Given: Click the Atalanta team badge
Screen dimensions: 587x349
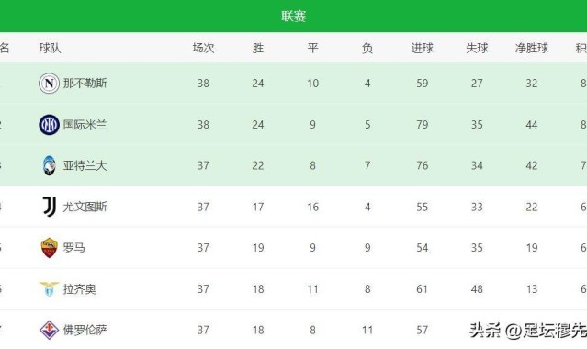Looking at the screenshot, I should tap(49, 165).
